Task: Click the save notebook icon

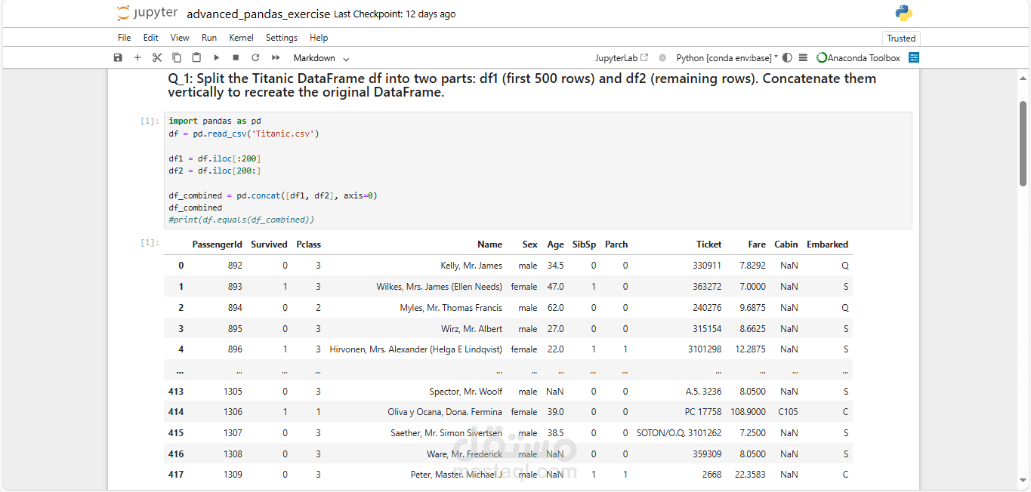Action: click(x=118, y=58)
